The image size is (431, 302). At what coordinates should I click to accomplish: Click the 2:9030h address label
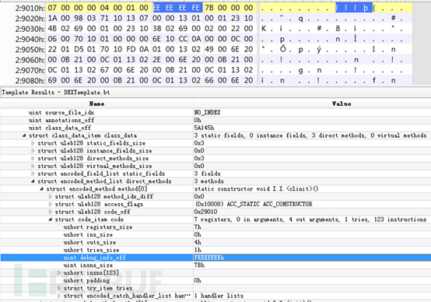[x=30, y=29]
